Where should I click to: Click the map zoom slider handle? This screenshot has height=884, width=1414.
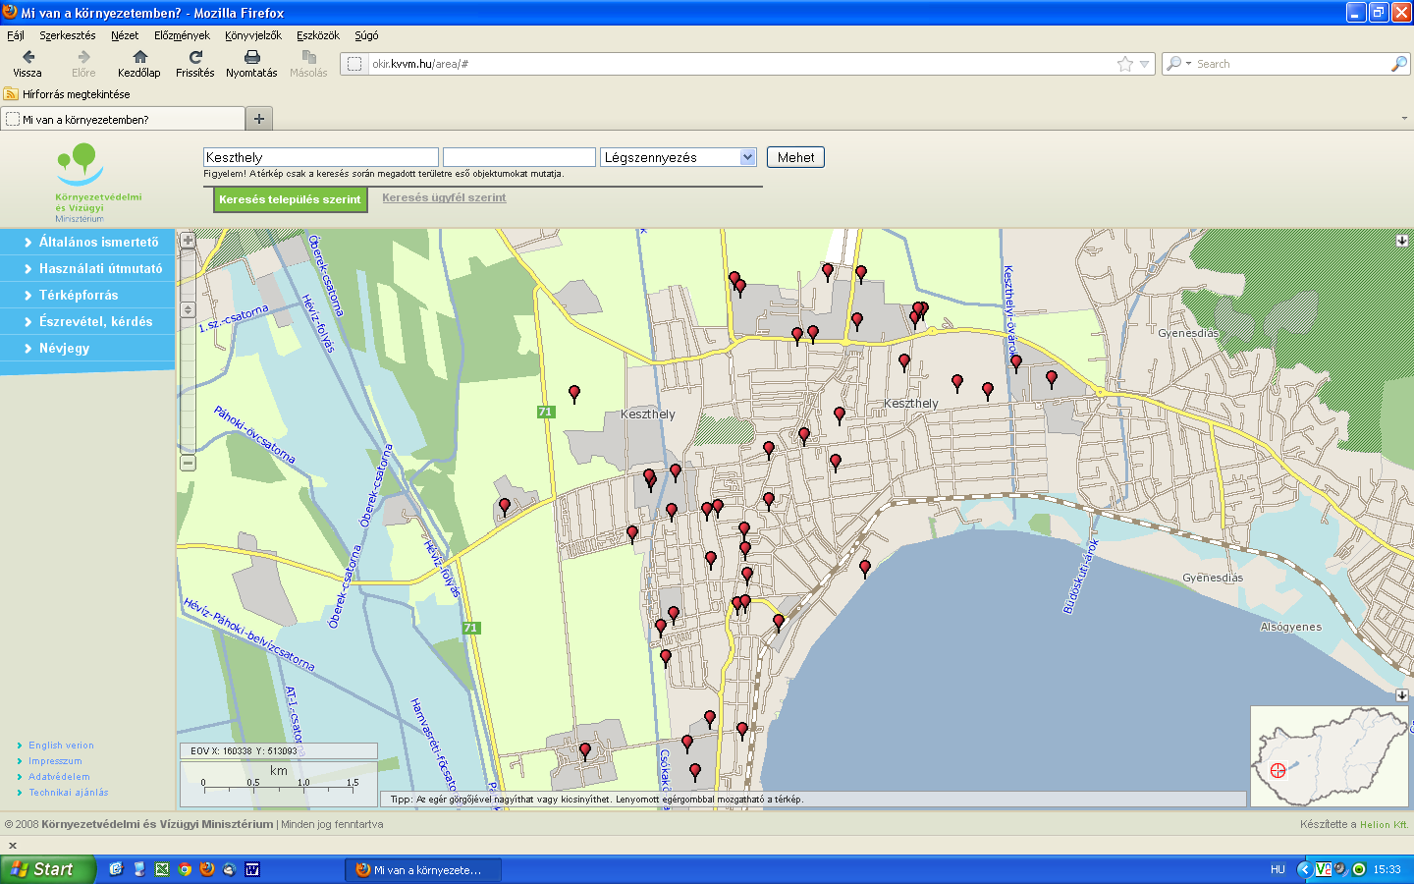188,309
